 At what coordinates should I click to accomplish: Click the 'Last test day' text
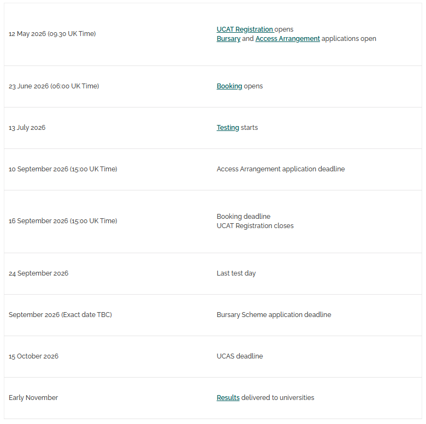coord(236,273)
